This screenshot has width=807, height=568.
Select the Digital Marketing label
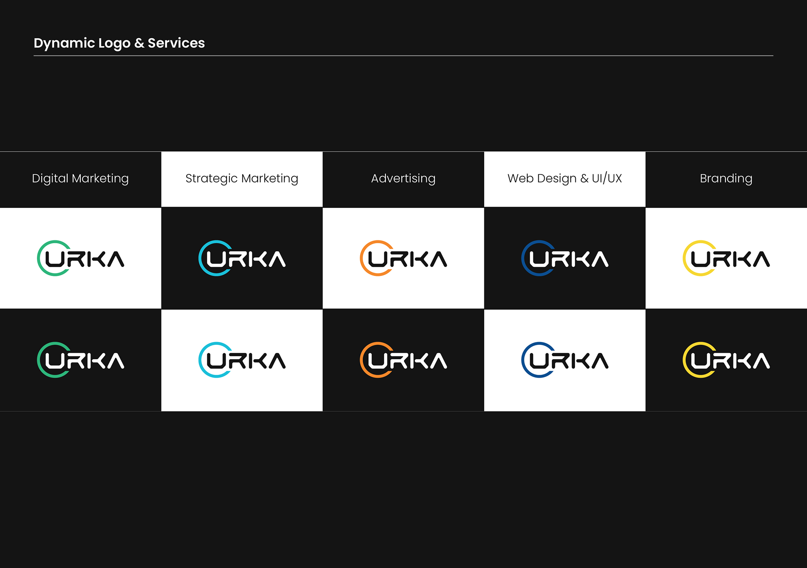[80, 179]
